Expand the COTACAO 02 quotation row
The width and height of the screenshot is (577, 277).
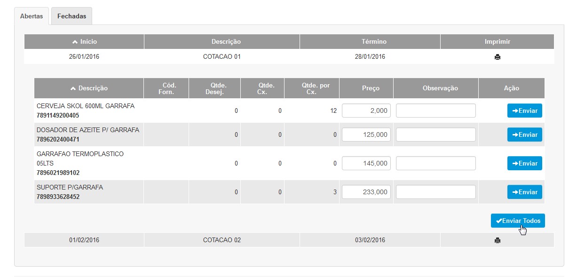click(289, 240)
